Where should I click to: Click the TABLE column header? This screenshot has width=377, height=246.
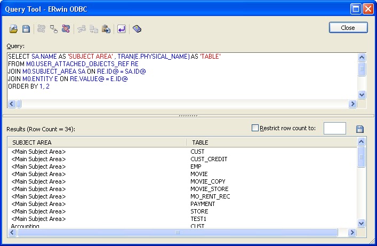(272, 142)
